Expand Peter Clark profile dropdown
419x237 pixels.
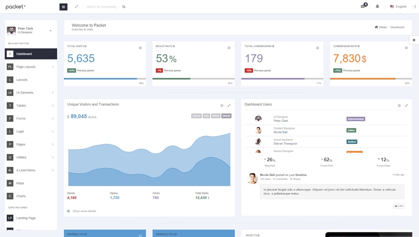coord(51,31)
